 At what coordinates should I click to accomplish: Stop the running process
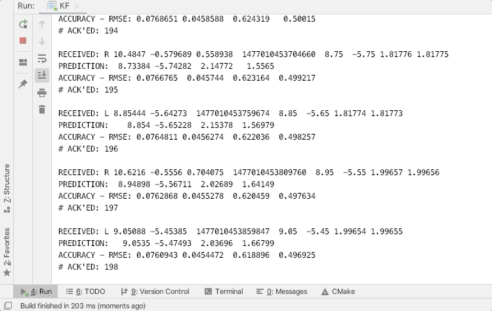click(x=23, y=41)
